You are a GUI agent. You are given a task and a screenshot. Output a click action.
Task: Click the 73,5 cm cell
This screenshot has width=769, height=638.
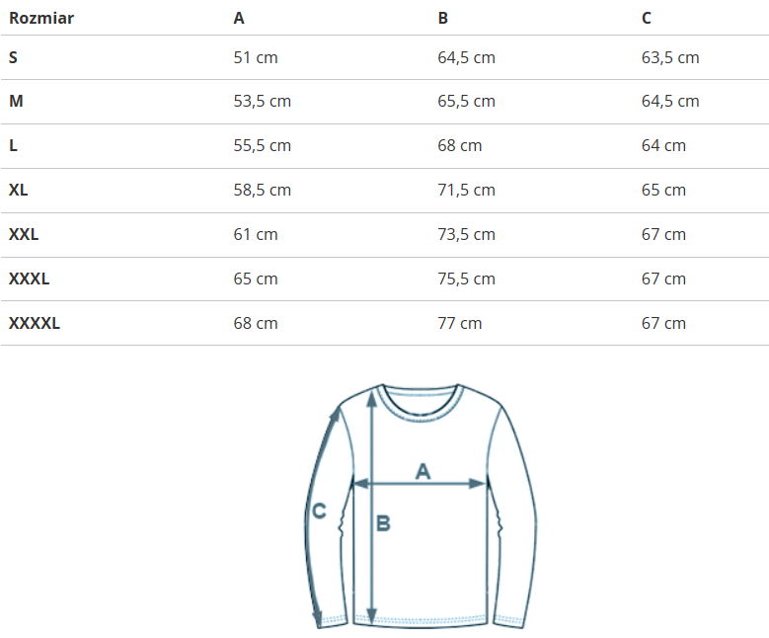(x=466, y=234)
